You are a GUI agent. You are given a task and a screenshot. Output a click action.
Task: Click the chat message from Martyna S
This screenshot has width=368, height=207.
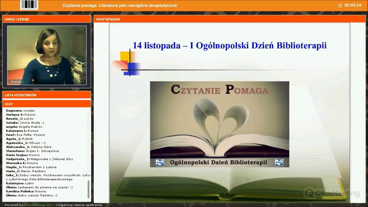pos(21,114)
